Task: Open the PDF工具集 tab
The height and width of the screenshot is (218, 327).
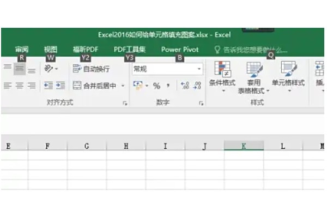Action: [x=130, y=50]
